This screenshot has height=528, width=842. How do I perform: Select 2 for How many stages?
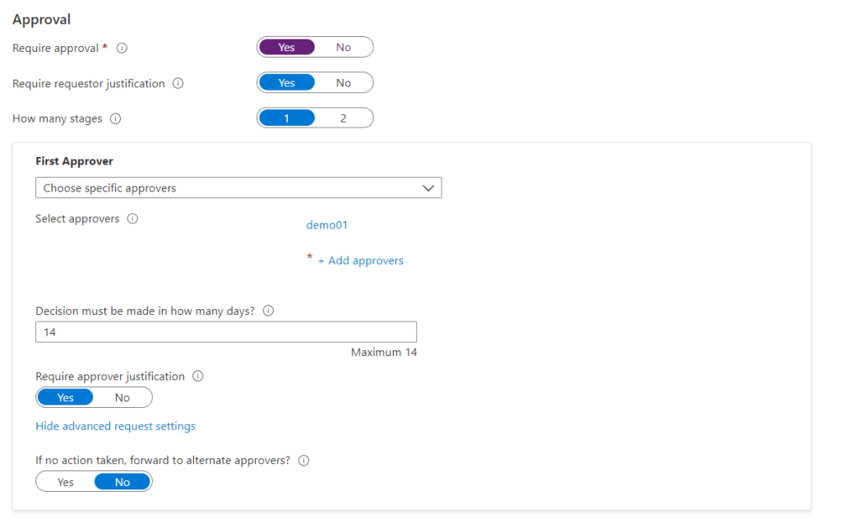(x=344, y=118)
